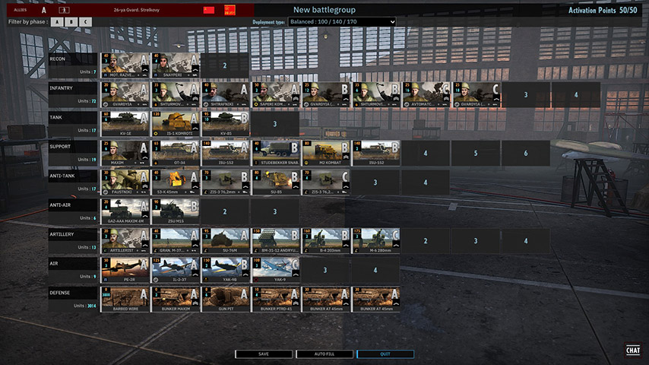Click empty slot 3 in Artillery row

[x=476, y=241]
